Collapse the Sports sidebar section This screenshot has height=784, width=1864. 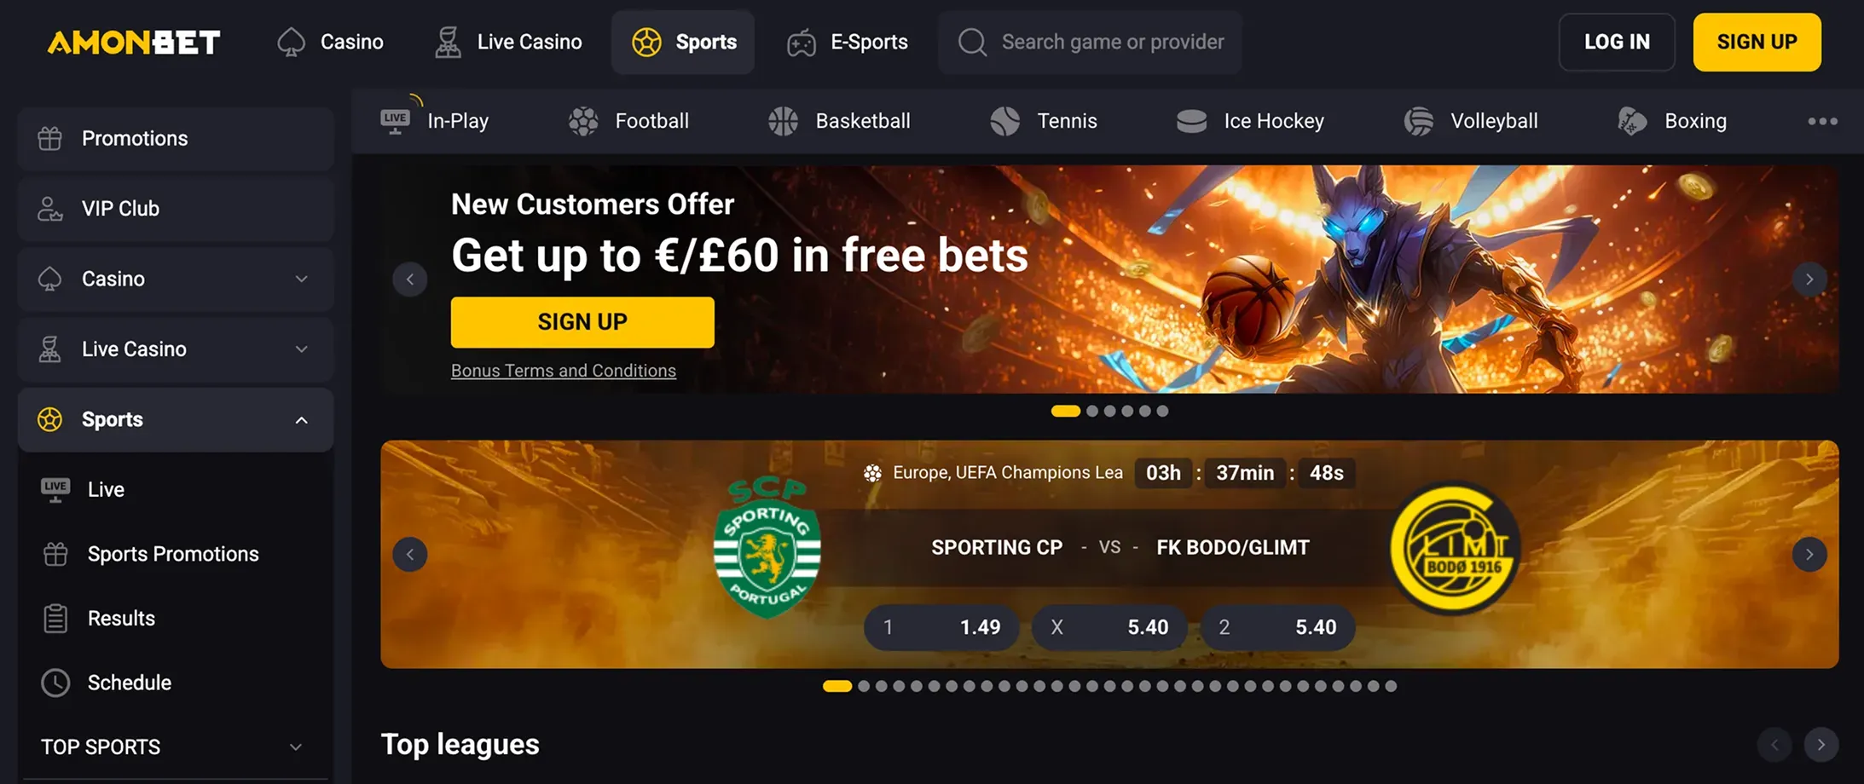(x=301, y=420)
